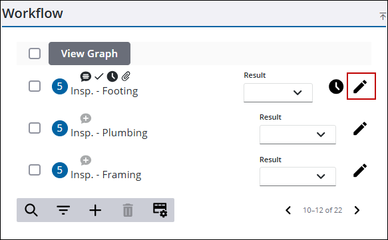Check the Insp. - Footing checkbox
This screenshot has height=240, width=388.
35,86
